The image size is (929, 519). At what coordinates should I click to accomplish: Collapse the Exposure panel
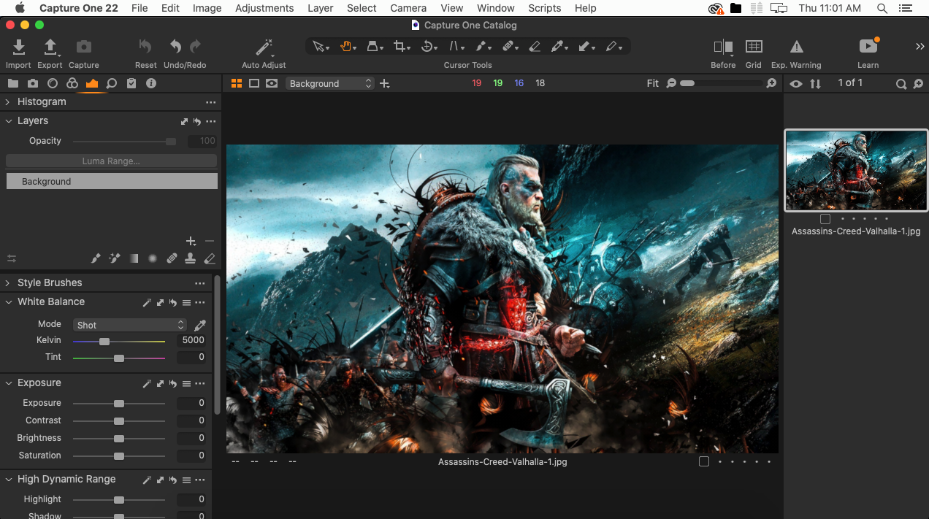coord(8,382)
